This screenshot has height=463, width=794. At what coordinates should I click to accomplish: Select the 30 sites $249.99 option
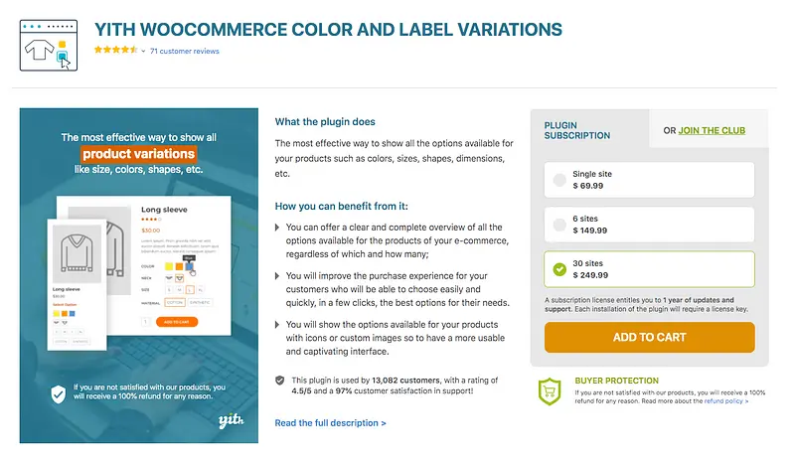click(559, 269)
